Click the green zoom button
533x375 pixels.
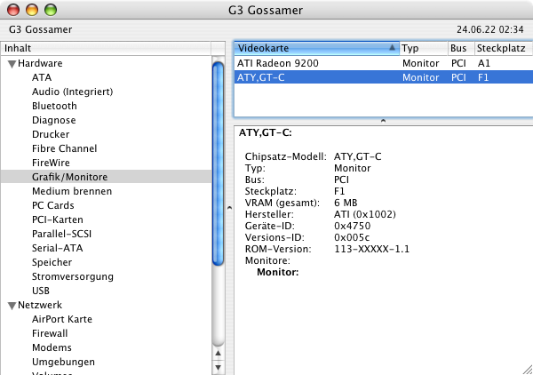51,10
